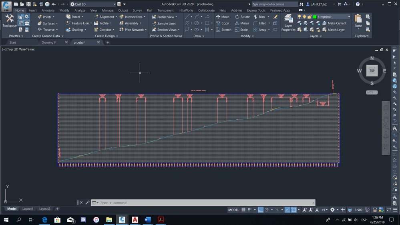
Task: Click the TOP face of the ViewCube
Action: [x=372, y=71]
